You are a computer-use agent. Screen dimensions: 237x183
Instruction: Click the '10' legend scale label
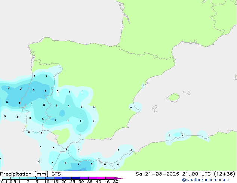pos(47,182)
